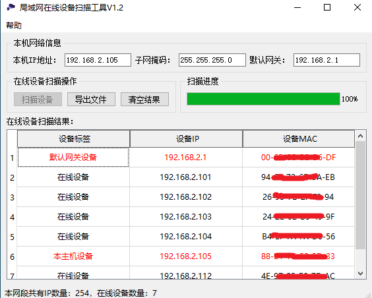The image size is (372, 298).
Task: Click the 设备IP column header
Action: (x=186, y=138)
